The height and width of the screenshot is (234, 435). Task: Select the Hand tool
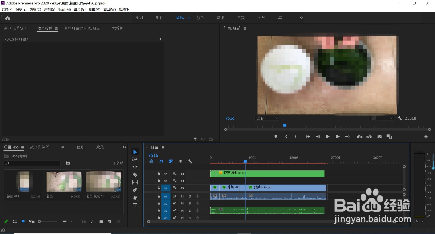pos(135,198)
